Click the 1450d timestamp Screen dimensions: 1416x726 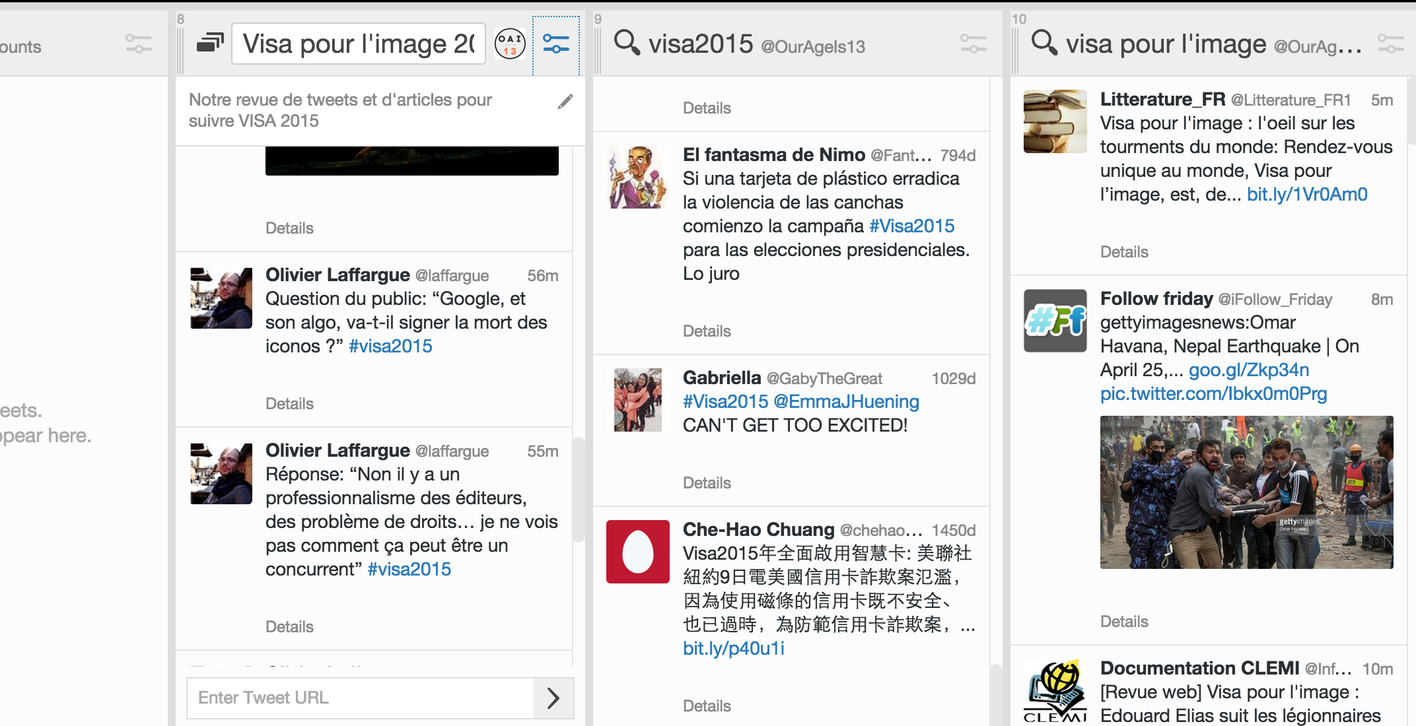tap(954, 530)
